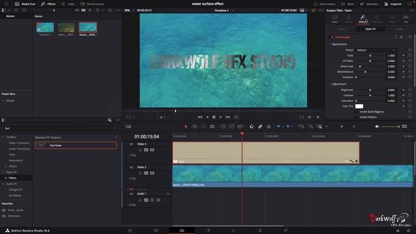The width and height of the screenshot is (416, 234).
Task: Stop playback in viewer
Action: pyautogui.click(x=214, y=117)
